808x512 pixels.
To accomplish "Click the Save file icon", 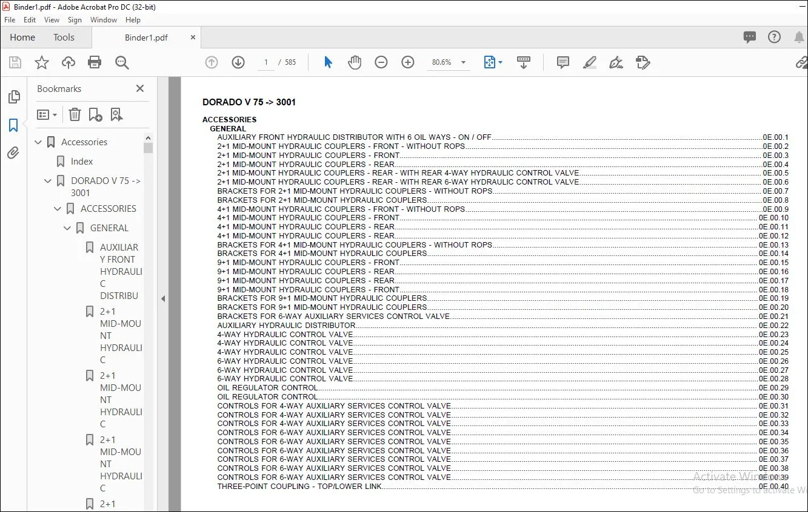I will pos(15,62).
